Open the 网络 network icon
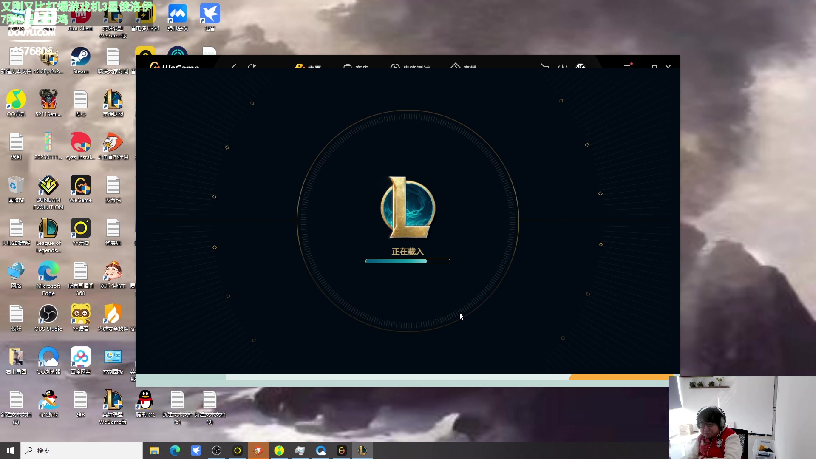Viewport: 816px width, 459px height. click(x=16, y=275)
